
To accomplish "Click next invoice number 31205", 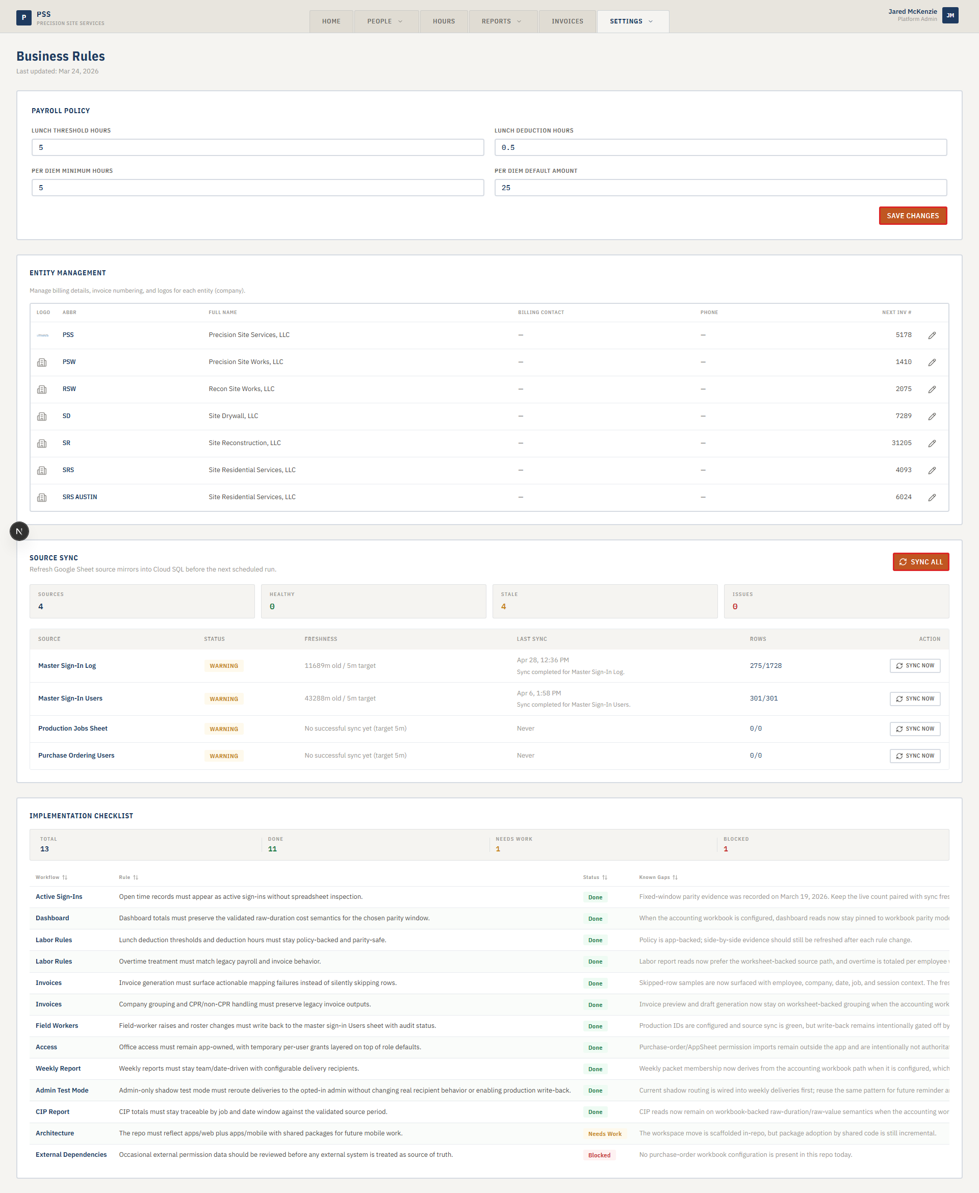I will coord(901,443).
